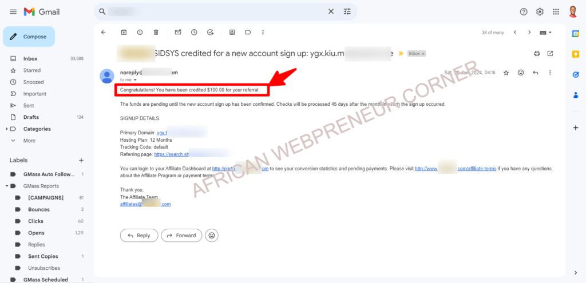586x283 pixels.
Task: Add to Tasks icon in toolbar
Action: [x=211, y=33]
